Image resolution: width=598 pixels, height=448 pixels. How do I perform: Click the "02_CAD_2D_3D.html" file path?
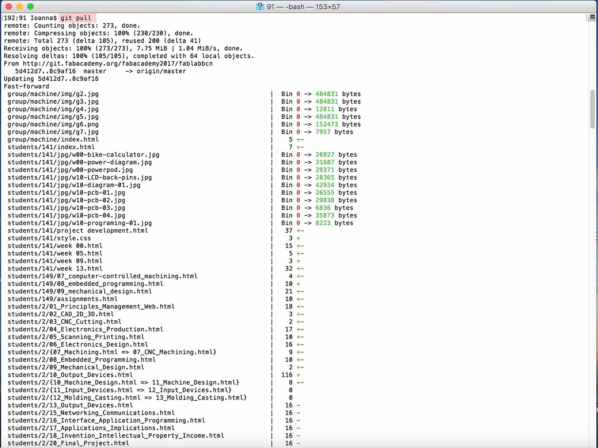tap(61, 314)
